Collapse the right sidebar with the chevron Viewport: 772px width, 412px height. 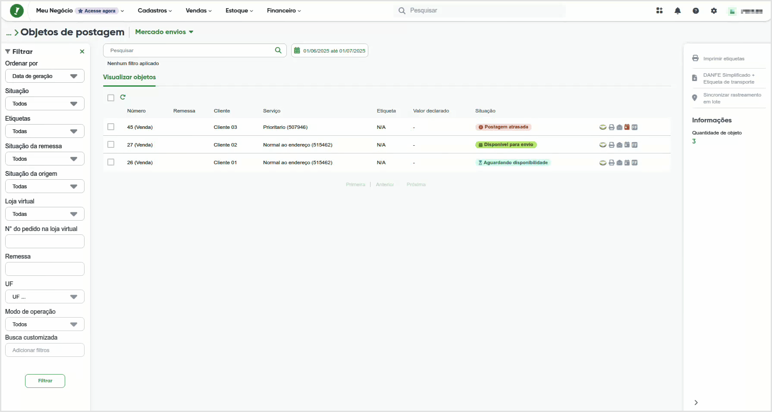point(696,403)
